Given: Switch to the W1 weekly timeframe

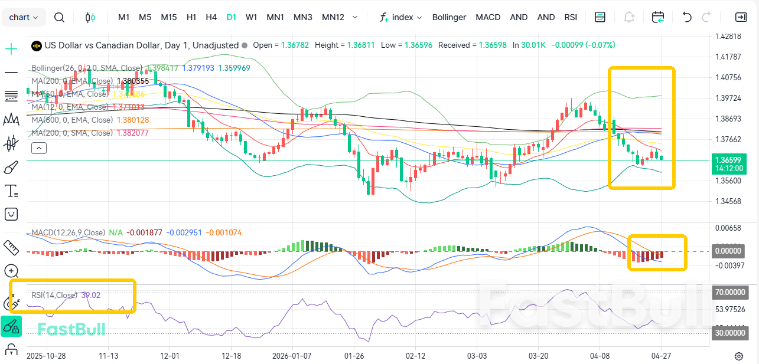Looking at the screenshot, I should (251, 17).
